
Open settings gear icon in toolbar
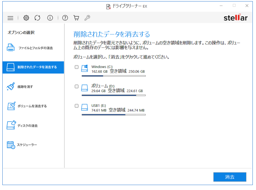point(26,18)
